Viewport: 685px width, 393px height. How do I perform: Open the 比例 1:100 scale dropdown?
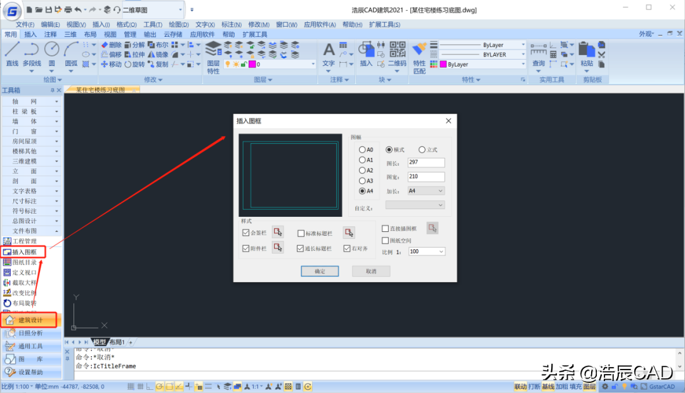point(427,252)
